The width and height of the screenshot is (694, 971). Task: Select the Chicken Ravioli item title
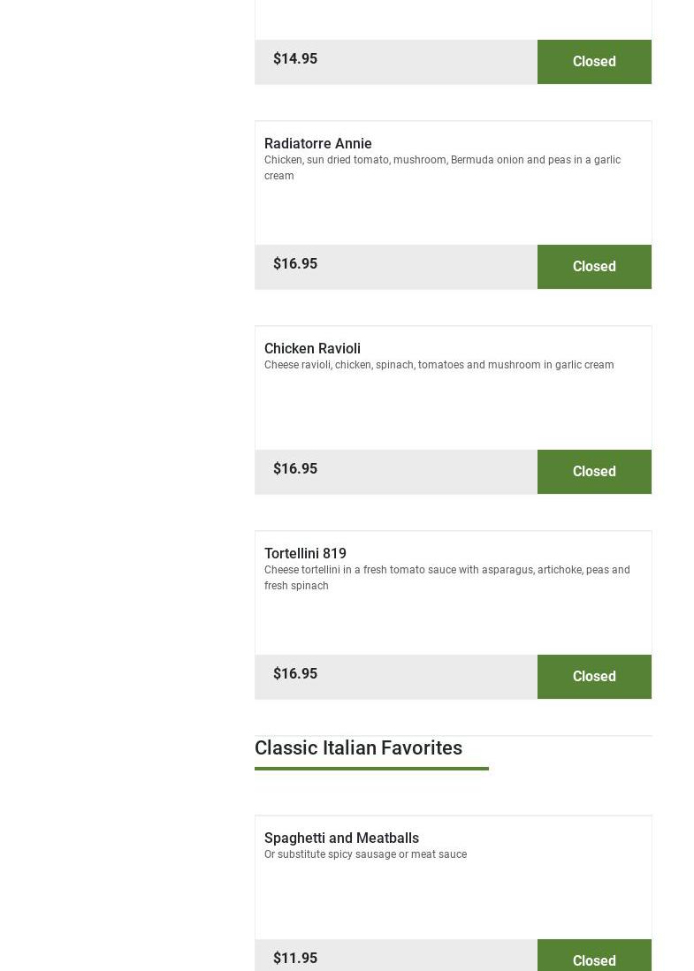312,348
